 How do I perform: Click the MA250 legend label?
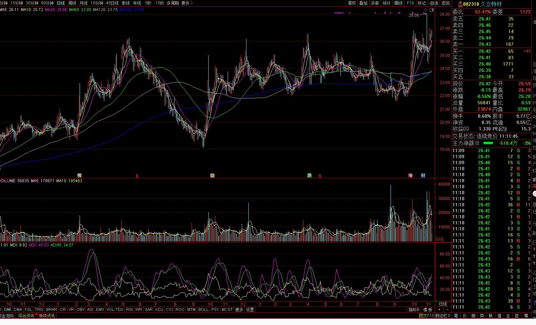132,10
